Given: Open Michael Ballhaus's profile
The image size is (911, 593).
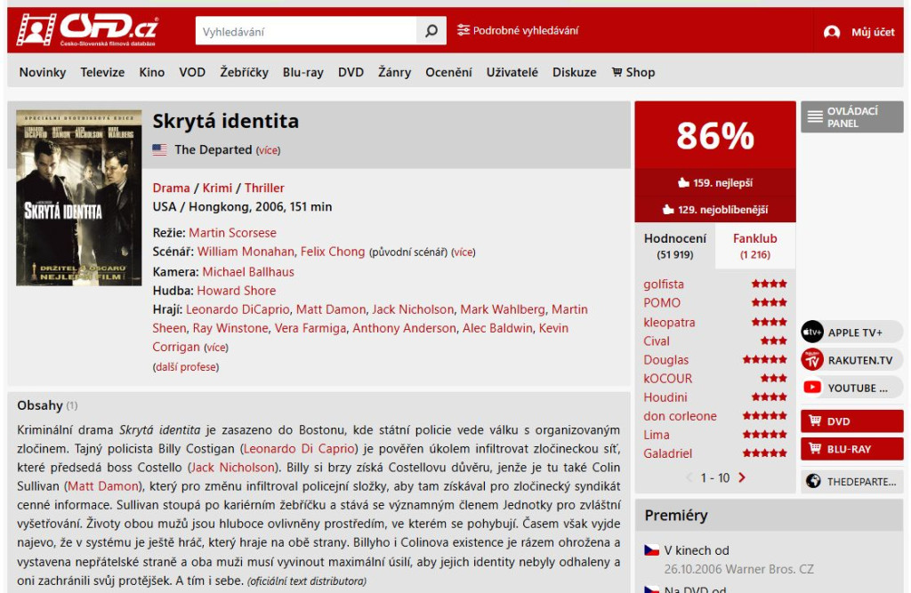Looking at the screenshot, I should point(248,271).
